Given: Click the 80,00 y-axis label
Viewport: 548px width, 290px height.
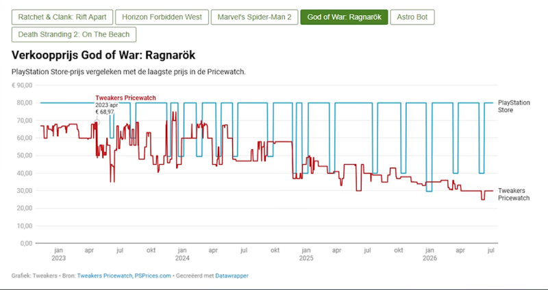Looking at the screenshot, I should tap(25, 103).
